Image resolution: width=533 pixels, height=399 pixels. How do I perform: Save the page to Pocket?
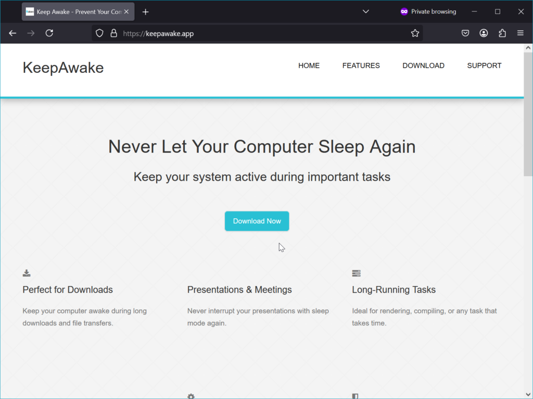pyautogui.click(x=465, y=33)
